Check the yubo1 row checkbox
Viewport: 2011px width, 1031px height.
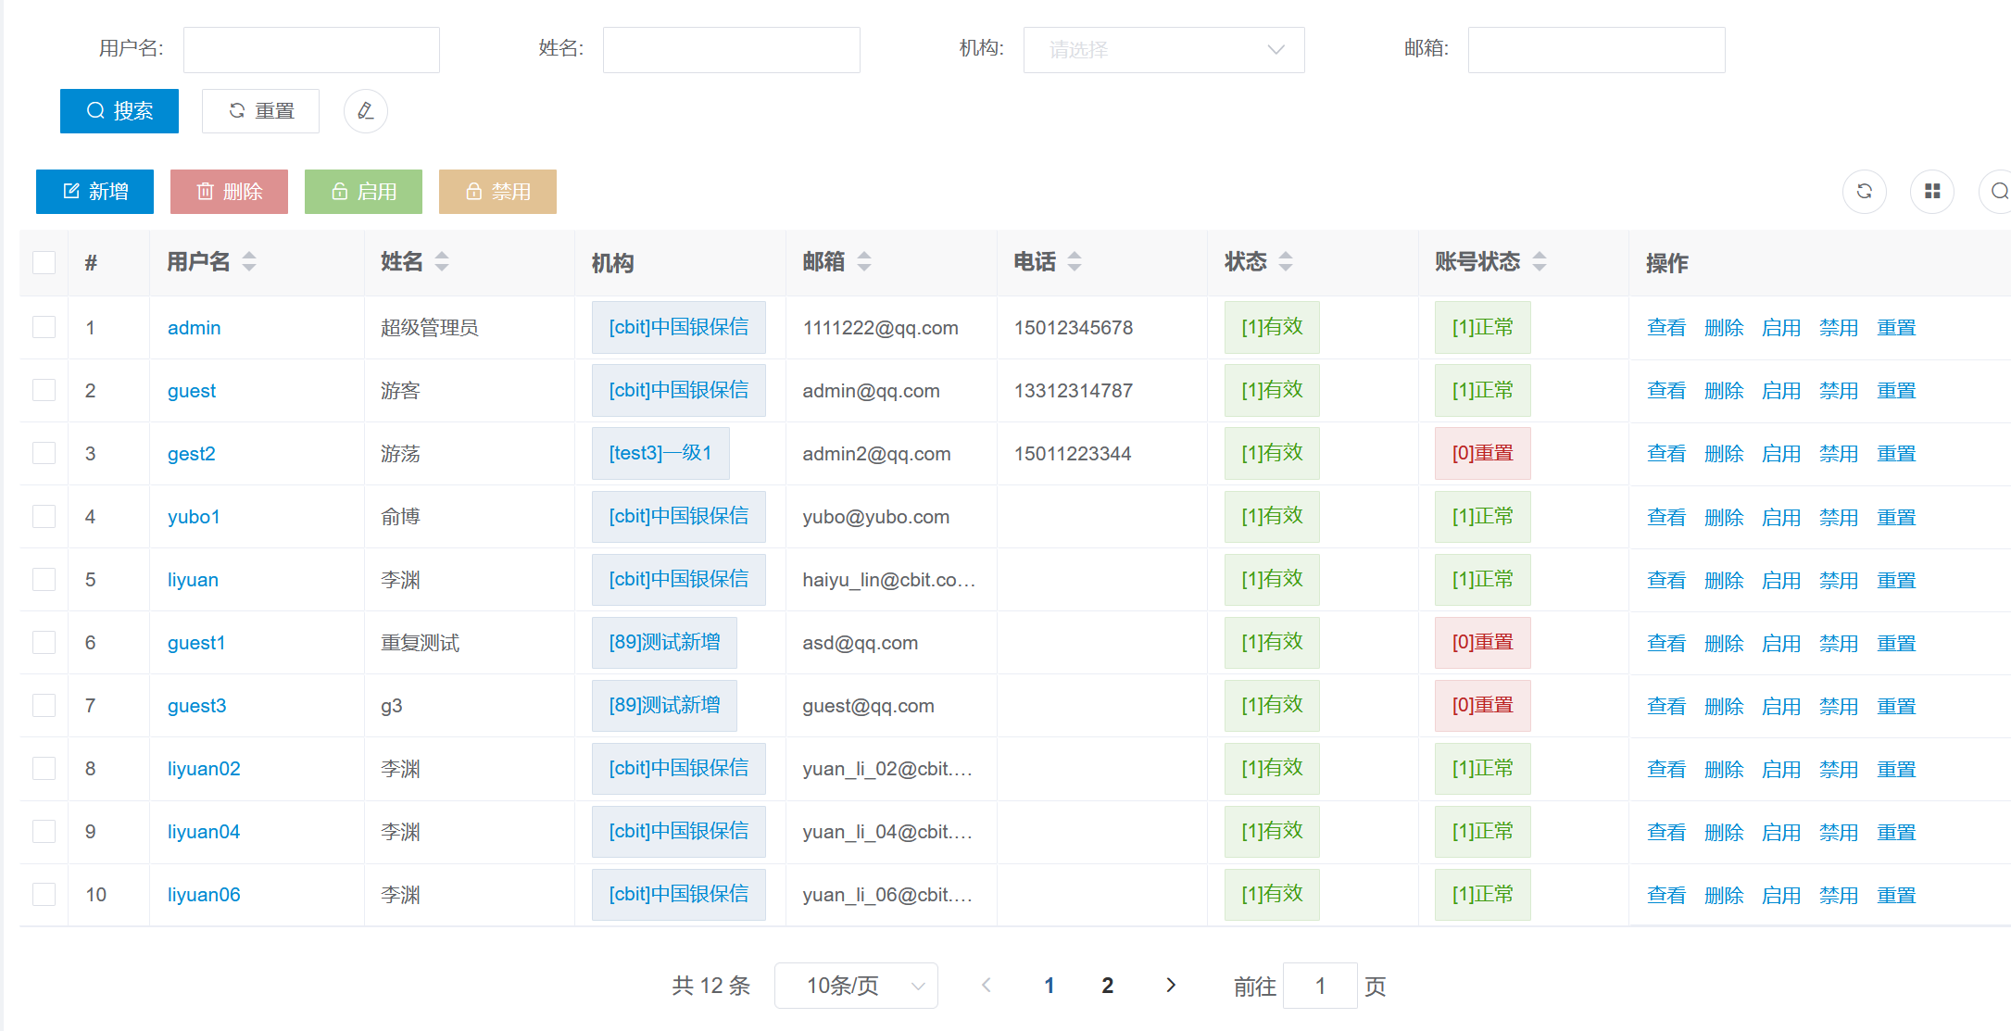[x=44, y=516]
